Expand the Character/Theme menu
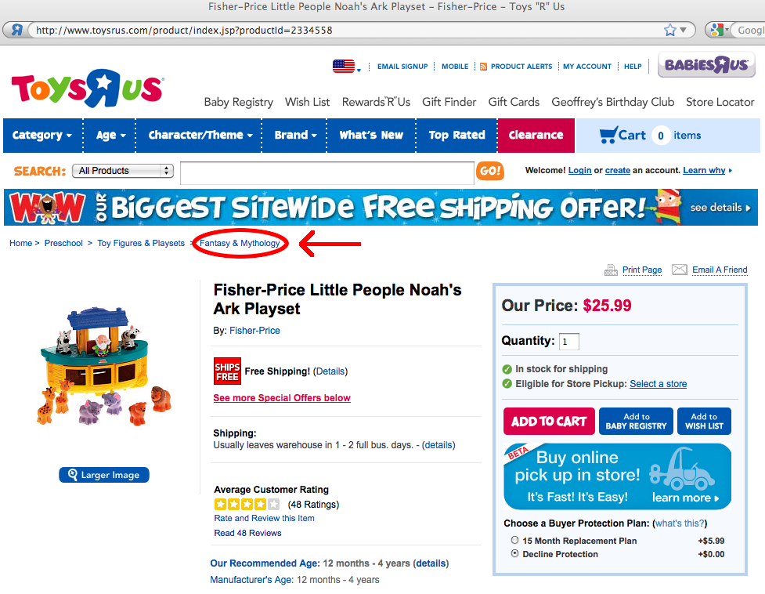765x594 pixels. click(x=200, y=136)
